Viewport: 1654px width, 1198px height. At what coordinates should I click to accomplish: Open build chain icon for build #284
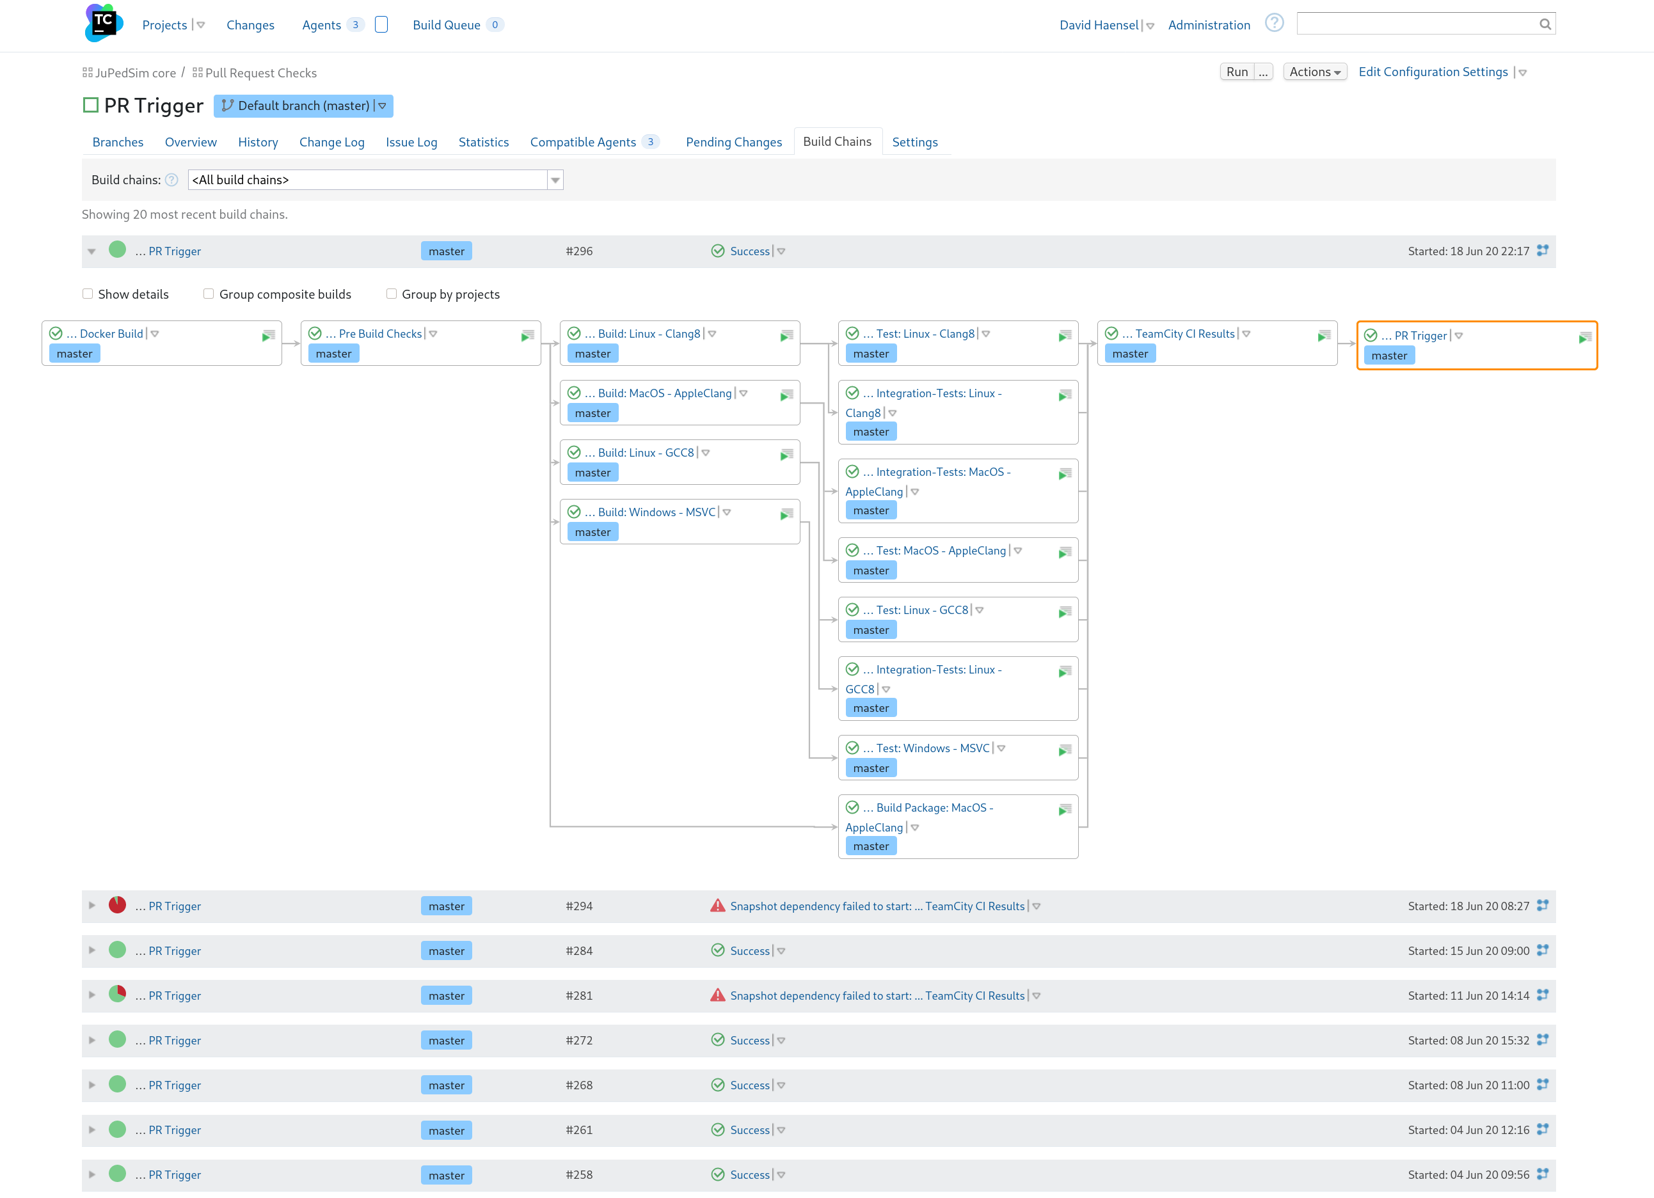point(1543,950)
